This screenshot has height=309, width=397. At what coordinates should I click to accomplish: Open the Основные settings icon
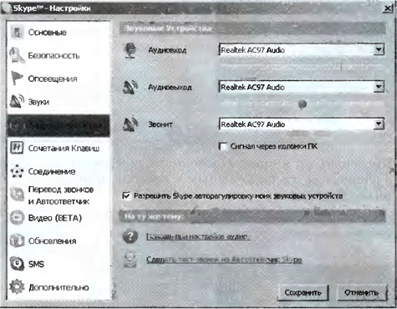point(17,33)
